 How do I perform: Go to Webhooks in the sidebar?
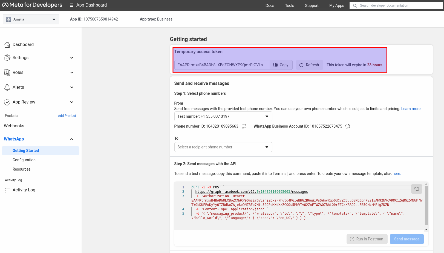pyautogui.click(x=14, y=126)
